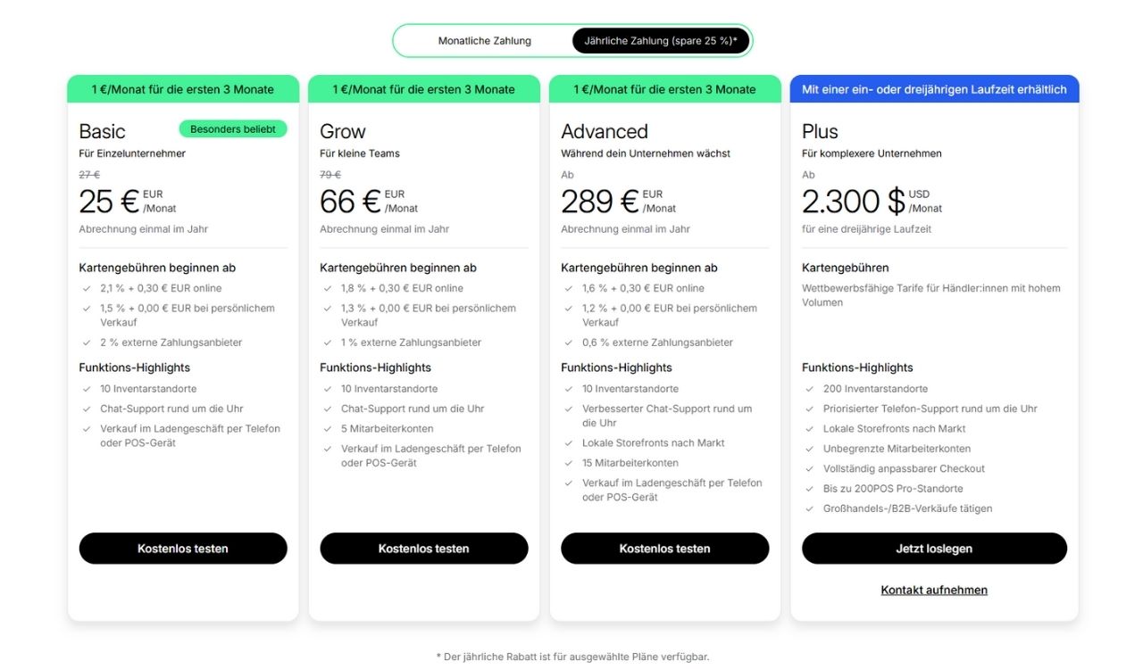Click checkmark next to 5 Mitarbeiterkonten
This screenshot has height=669, width=1143.
click(x=328, y=429)
